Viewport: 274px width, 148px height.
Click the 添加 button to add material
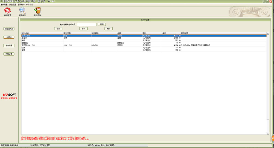pyautogui.click(x=58, y=29)
